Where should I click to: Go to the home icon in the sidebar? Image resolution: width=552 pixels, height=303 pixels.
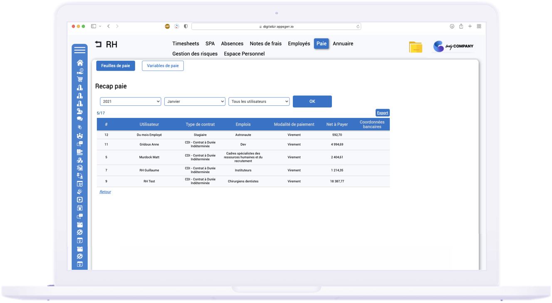(x=80, y=63)
